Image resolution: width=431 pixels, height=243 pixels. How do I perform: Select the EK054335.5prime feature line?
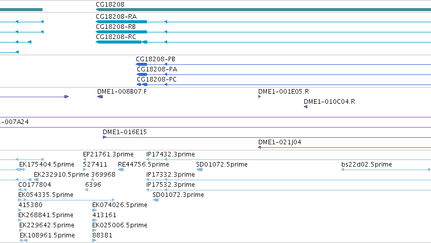click(66, 200)
